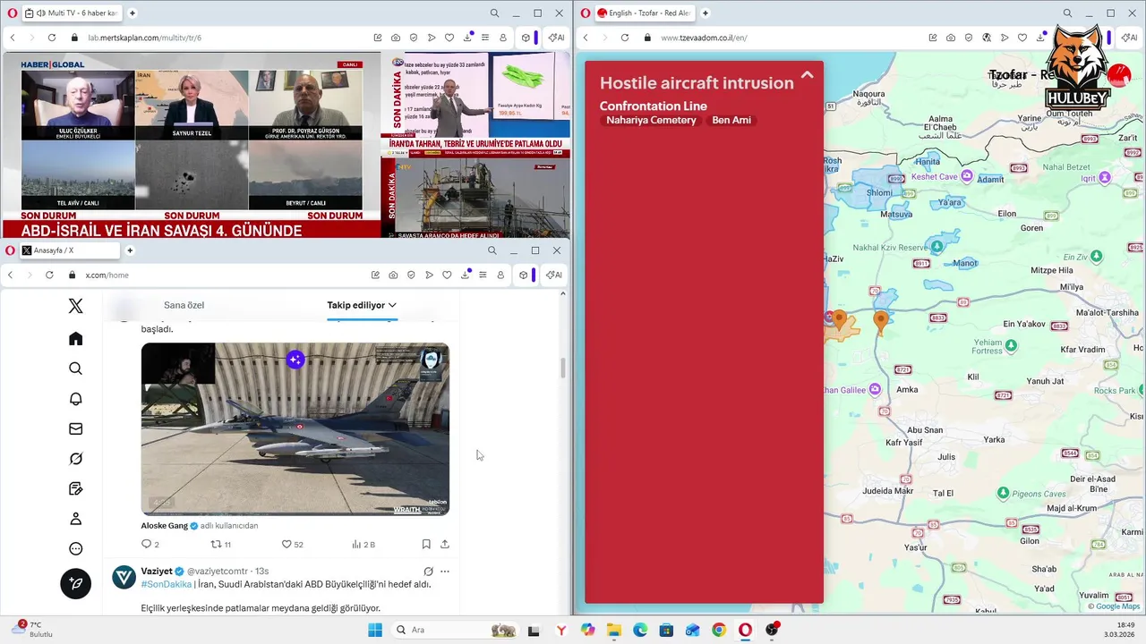Viewport: 1146px width, 644px height.
Task: Open Opera AI in the X window
Action: pos(555,275)
